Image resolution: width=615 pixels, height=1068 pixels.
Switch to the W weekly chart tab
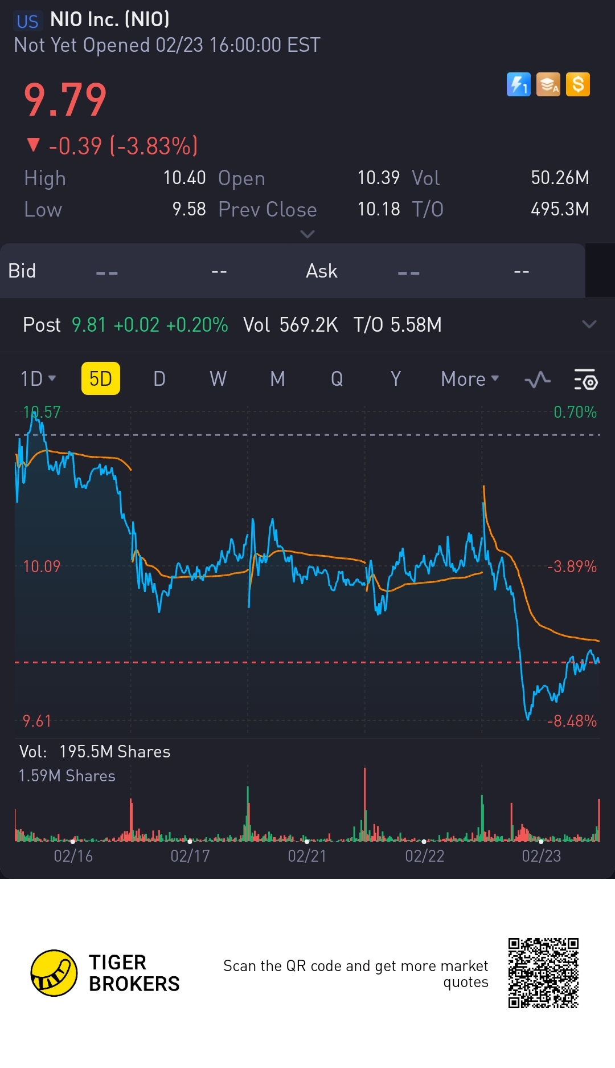click(218, 379)
